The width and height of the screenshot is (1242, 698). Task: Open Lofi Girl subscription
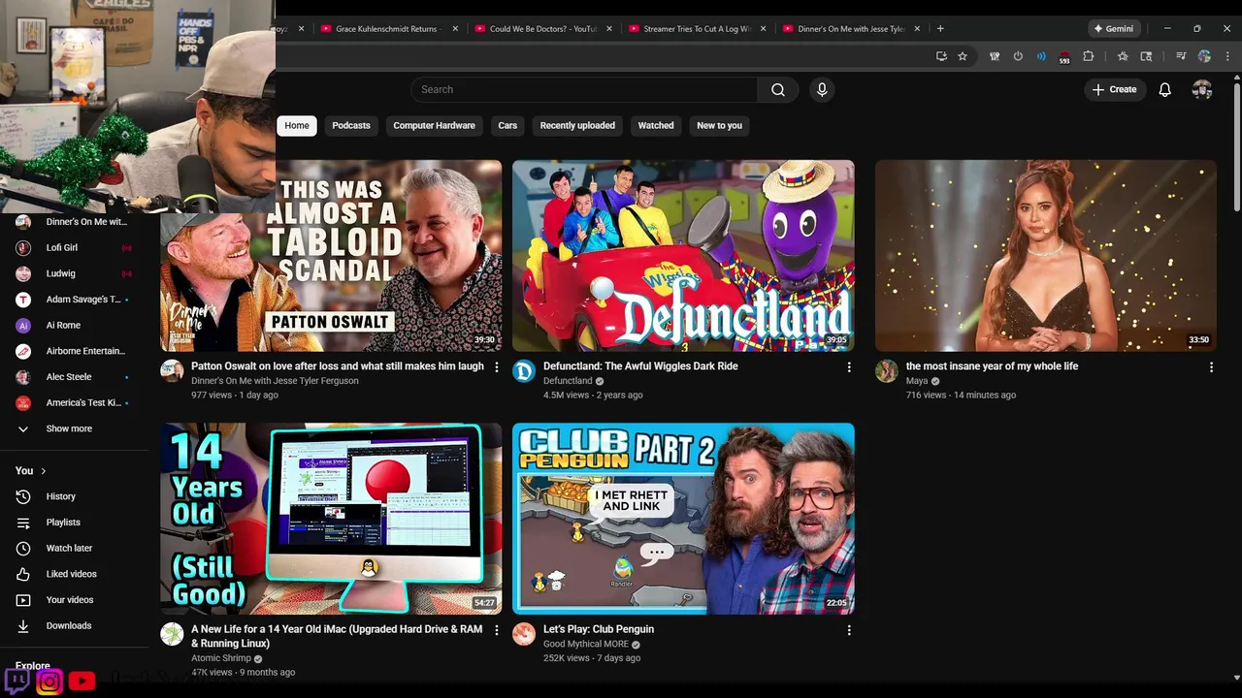[x=75, y=247]
